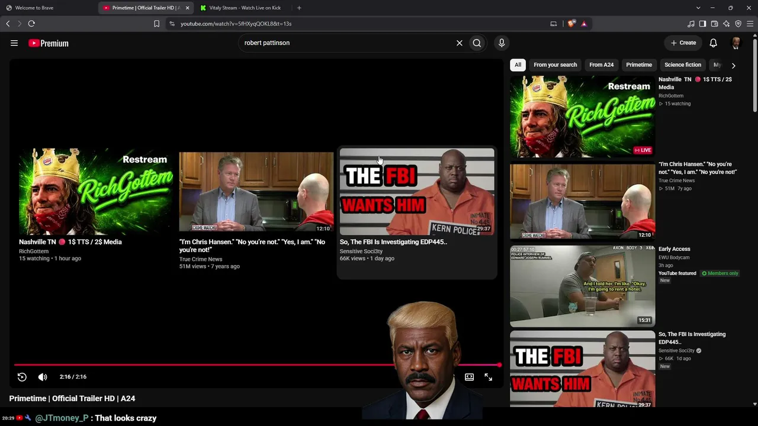Open a new browser tab
758x426 pixels.
[x=299, y=8]
